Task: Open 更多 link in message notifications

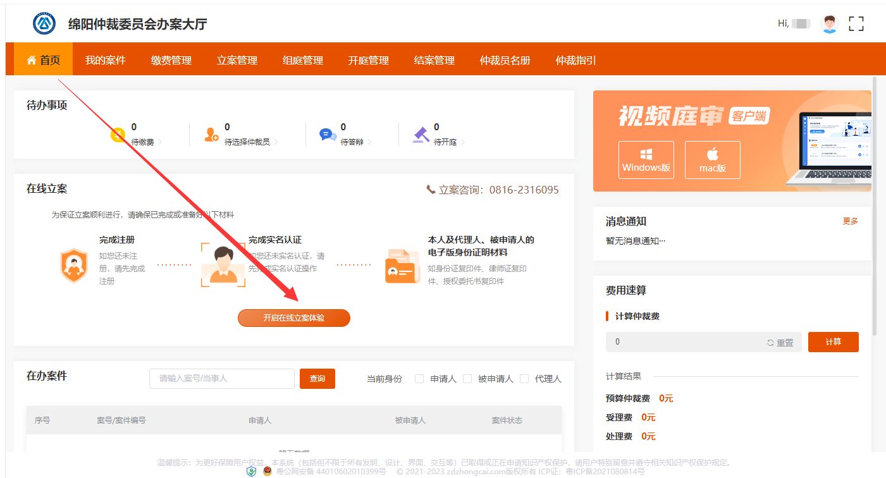Action: (x=850, y=221)
